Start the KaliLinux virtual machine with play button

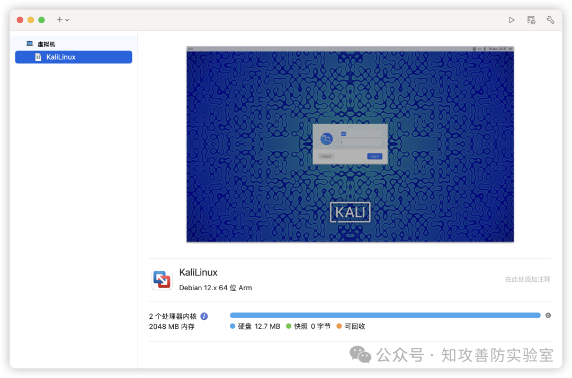pos(512,20)
